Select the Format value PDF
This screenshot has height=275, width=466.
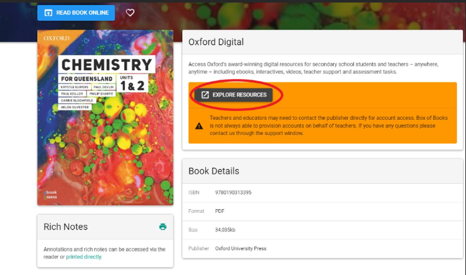pyautogui.click(x=220, y=211)
